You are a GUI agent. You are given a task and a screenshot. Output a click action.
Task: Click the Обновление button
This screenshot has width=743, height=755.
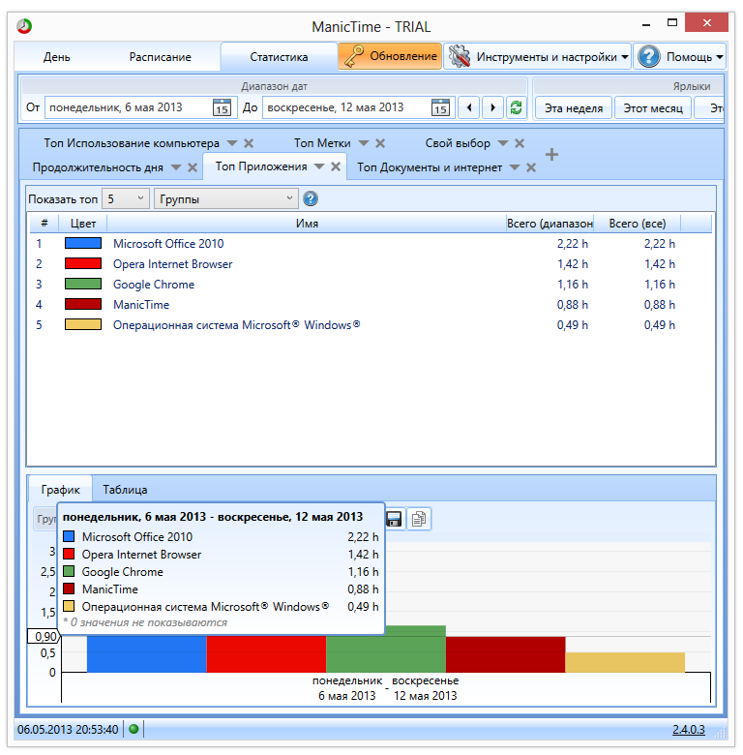[x=390, y=56]
